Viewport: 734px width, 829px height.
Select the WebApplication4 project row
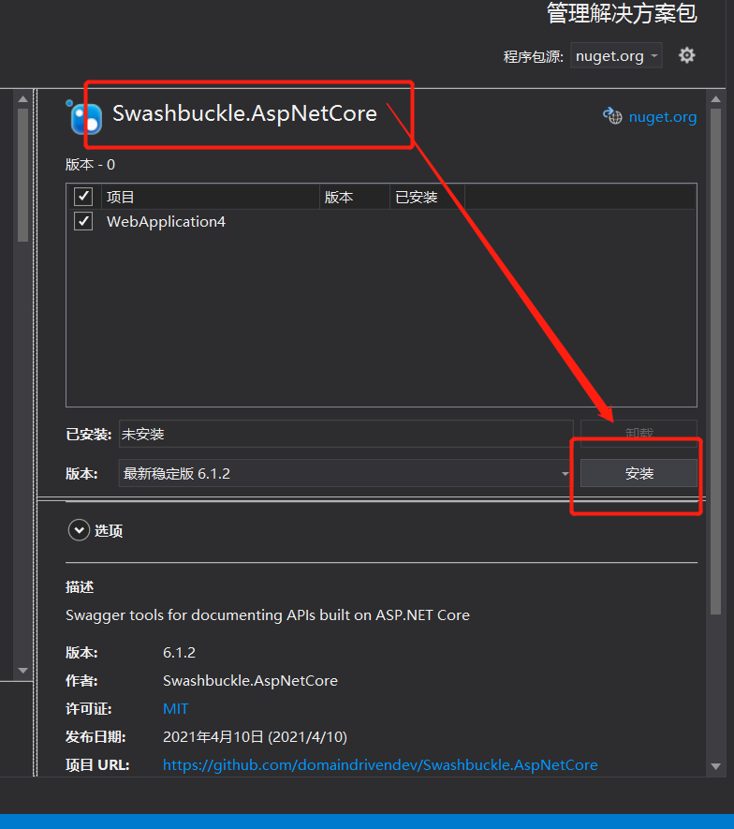coord(381,221)
